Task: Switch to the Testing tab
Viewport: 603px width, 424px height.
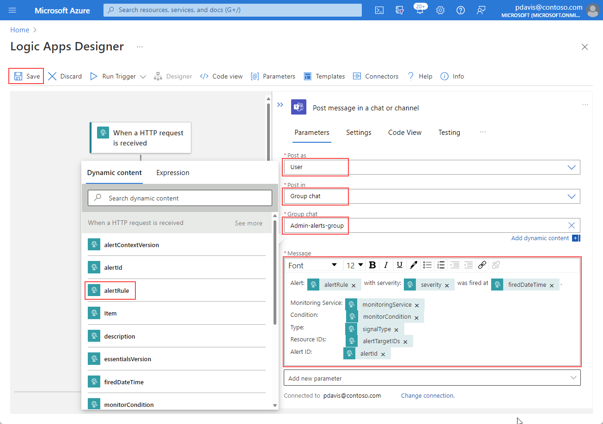Action: point(449,133)
